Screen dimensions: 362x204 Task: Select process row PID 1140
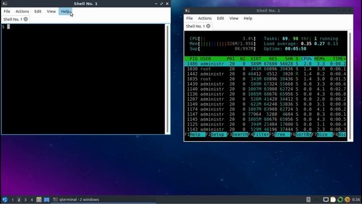265,89
